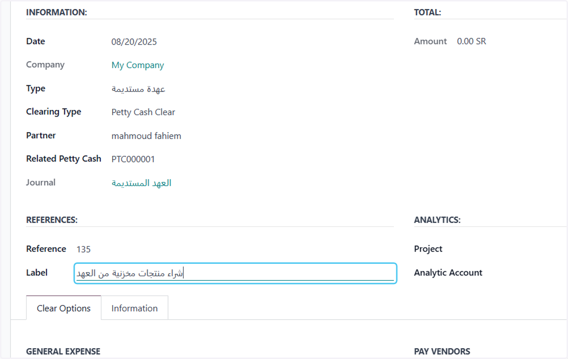Click the Clearing Type label
Screen dimensions: 568x359
pyautogui.click(x=53, y=112)
